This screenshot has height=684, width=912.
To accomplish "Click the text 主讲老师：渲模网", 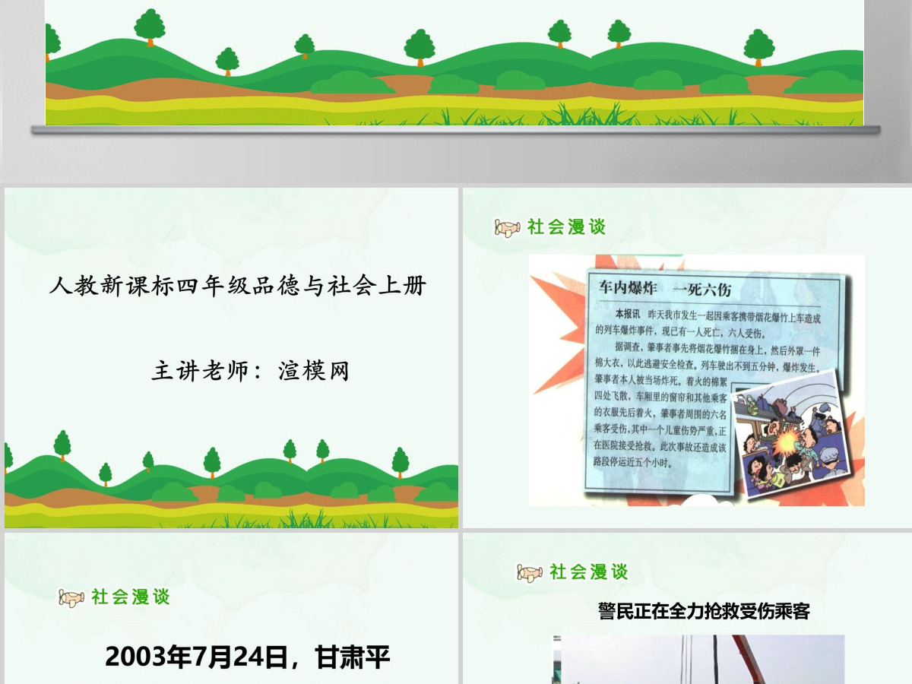I will click(251, 372).
